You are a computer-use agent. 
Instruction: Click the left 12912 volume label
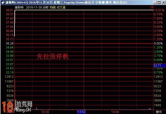[x=9, y=77]
